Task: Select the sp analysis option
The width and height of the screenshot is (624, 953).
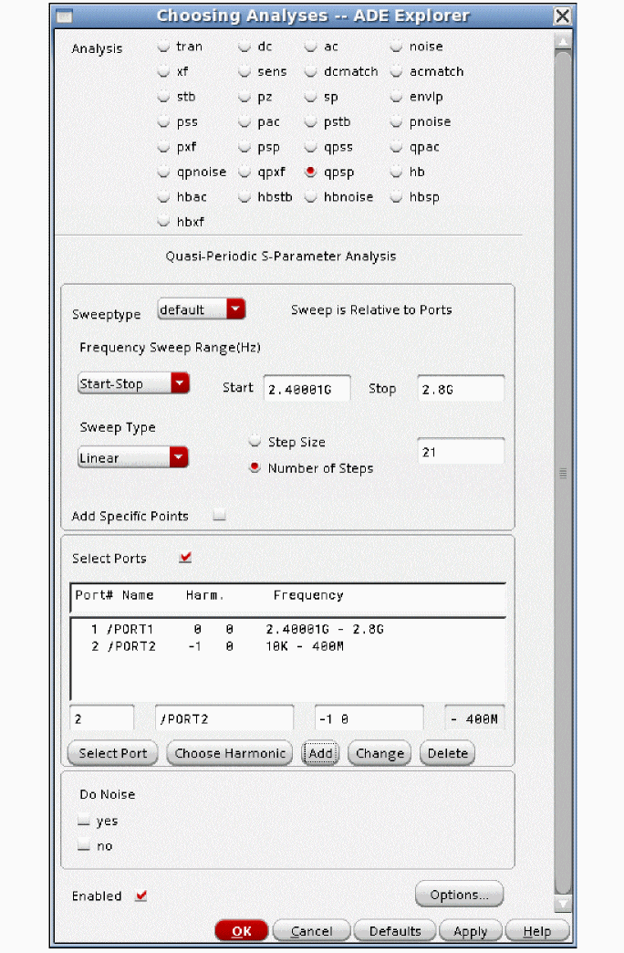Action: click(x=310, y=97)
